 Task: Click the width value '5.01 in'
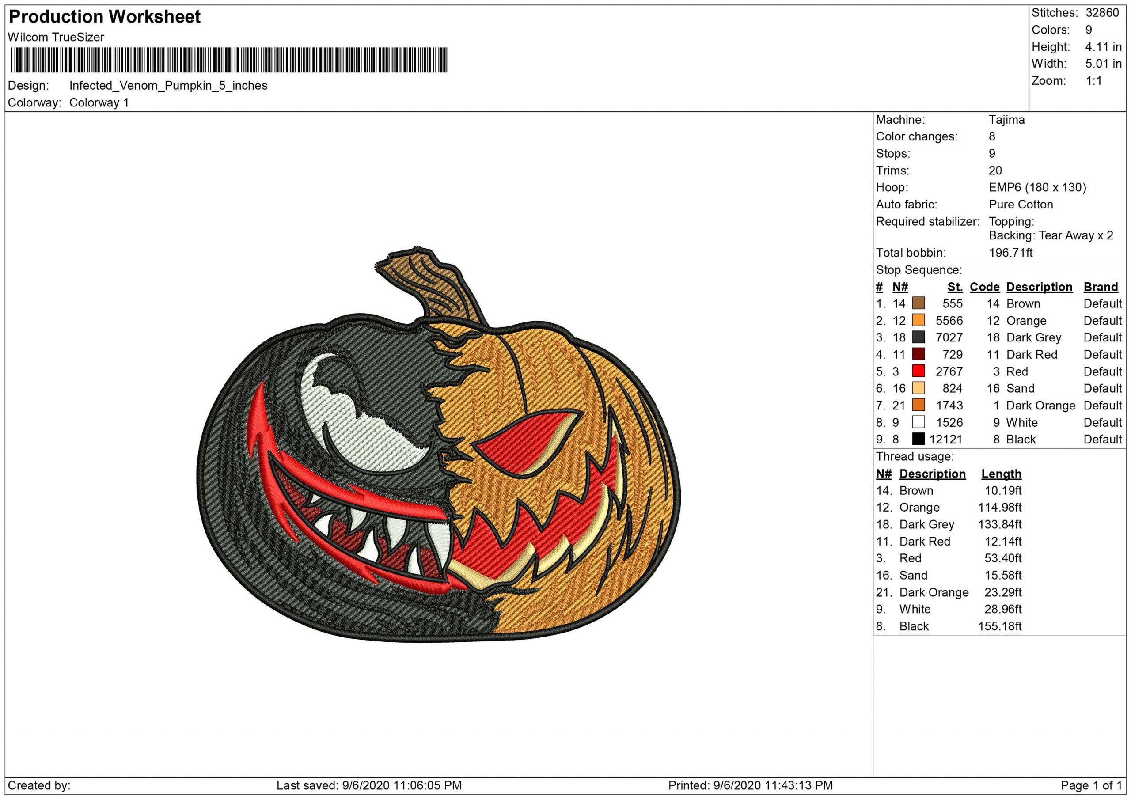coord(1104,64)
